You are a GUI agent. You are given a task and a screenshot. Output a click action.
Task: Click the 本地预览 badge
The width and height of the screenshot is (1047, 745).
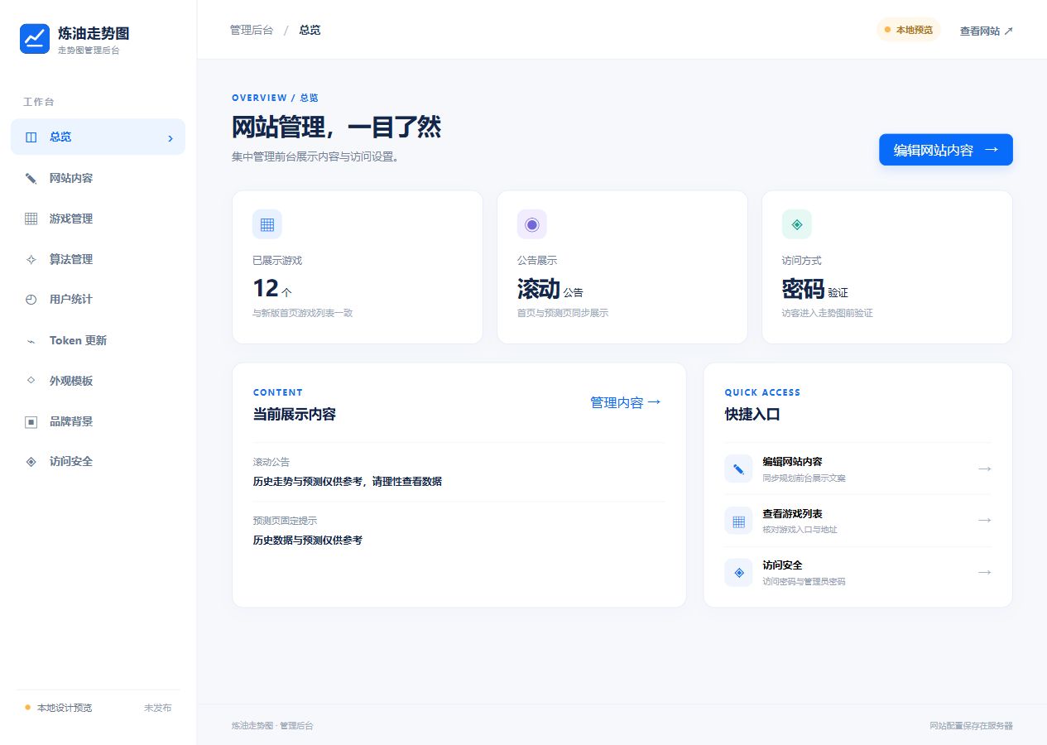click(x=909, y=30)
